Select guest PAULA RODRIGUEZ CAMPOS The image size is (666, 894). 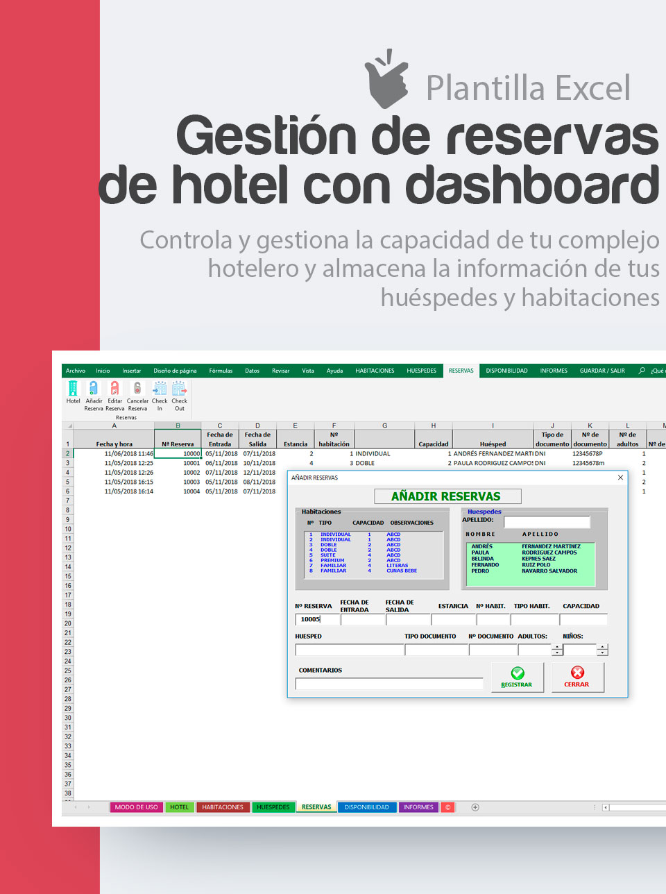click(x=530, y=553)
